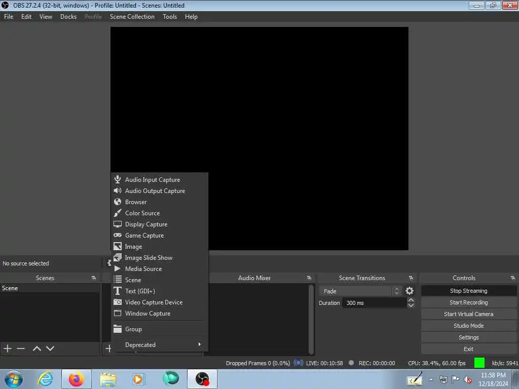Pop out the Controls dock icon
Image resolution: width=519 pixels, height=389 pixels.
[x=513, y=278]
